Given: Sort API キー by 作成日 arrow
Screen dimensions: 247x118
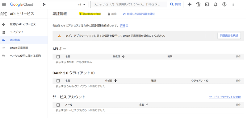Looking at the screenshot, I should pos(123,56).
